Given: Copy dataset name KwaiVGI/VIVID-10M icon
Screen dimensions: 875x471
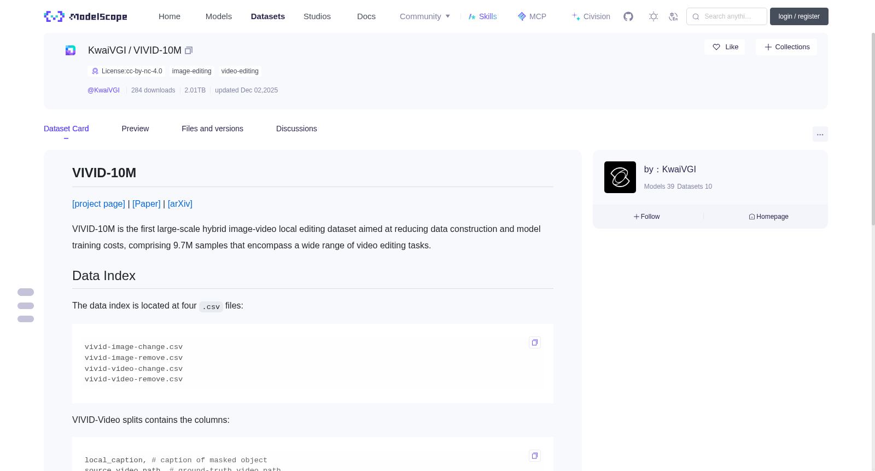Looking at the screenshot, I should click(x=189, y=50).
